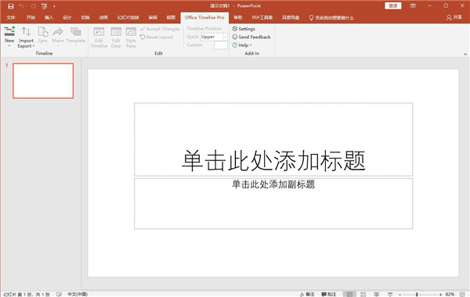470x297 pixels.
Task: Switch to Slide Sorter view icon
Action: pos(363,295)
